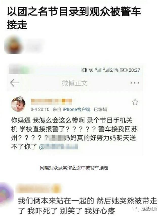Image resolution: width=162 pixels, height=216 pixels.
Task: Tap the 20:27 clock in status bar
Action: pos(134,70)
